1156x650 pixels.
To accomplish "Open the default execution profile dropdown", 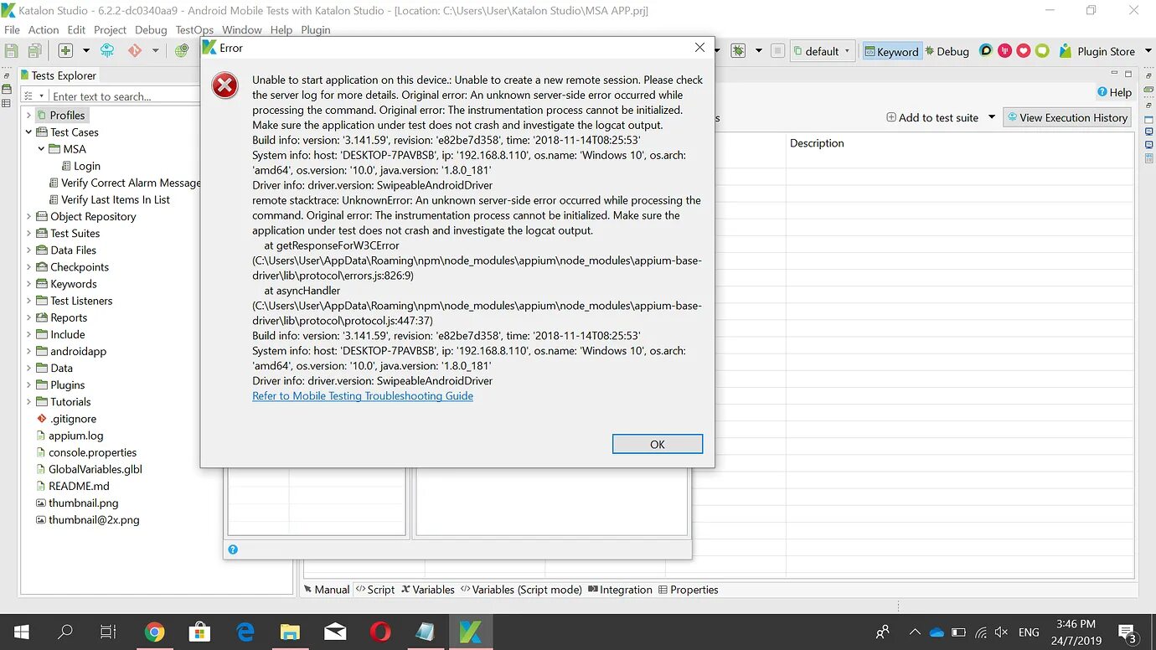I will 823,51.
